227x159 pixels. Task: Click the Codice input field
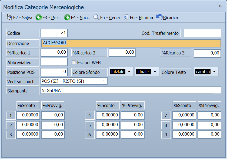point(54,33)
